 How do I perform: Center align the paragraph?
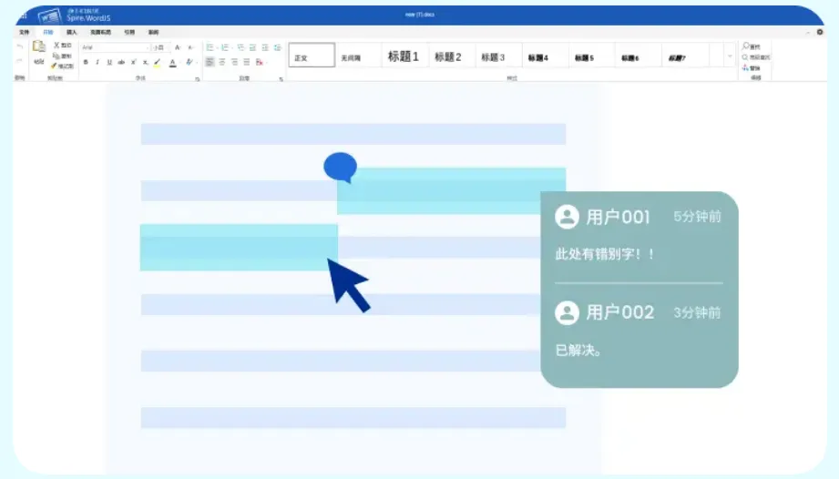pyautogui.click(x=222, y=63)
